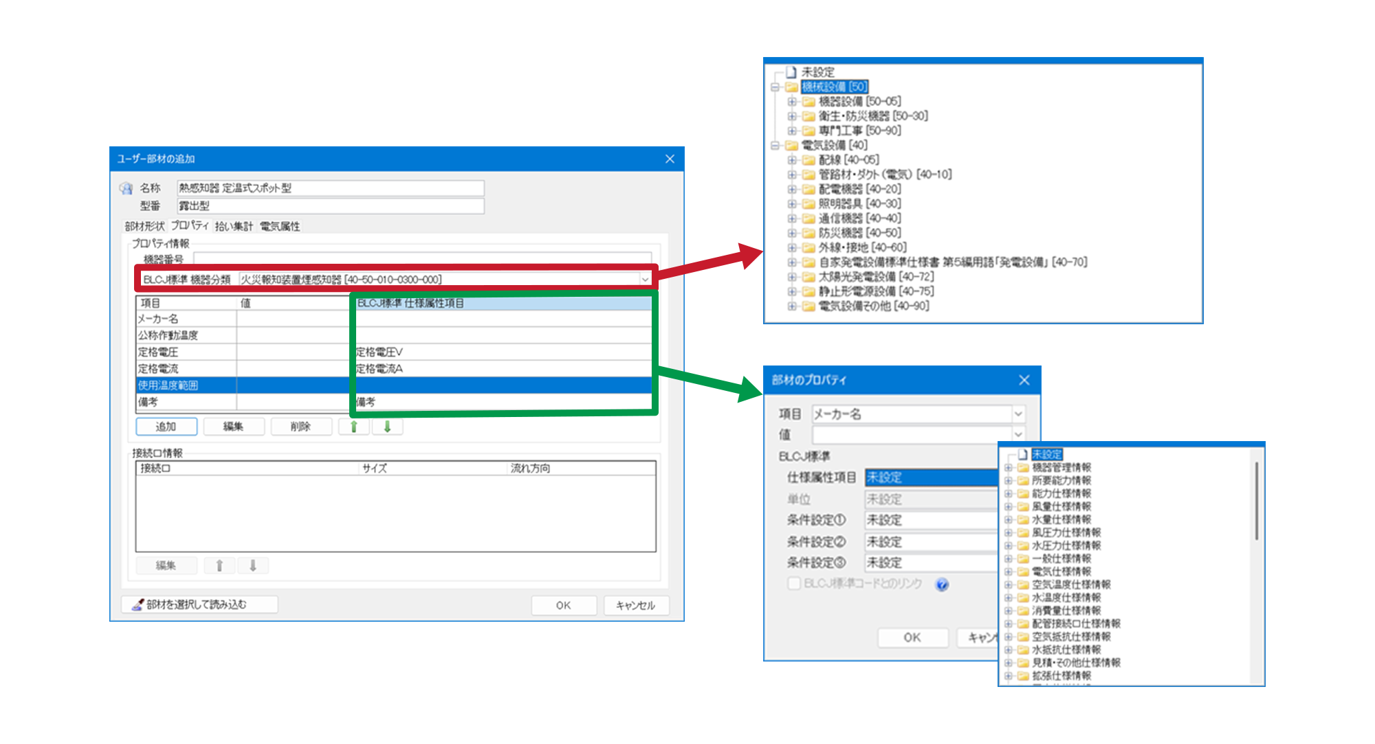1375x744 pixels.
Task: Click the help icon beside BLCJ標準コードとのリンク
Action: click(x=943, y=585)
